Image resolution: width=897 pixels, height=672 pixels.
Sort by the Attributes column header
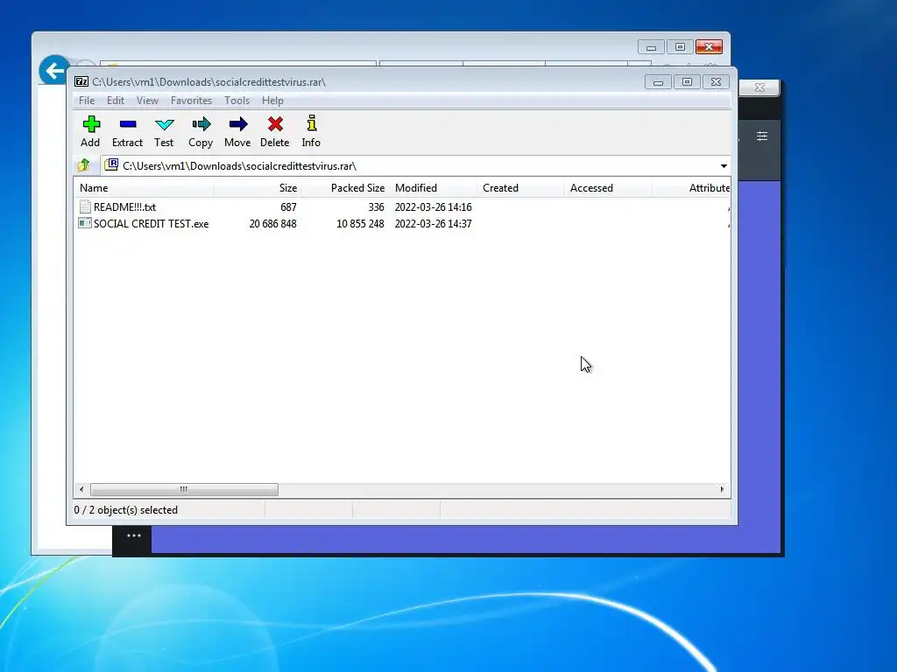point(692,188)
